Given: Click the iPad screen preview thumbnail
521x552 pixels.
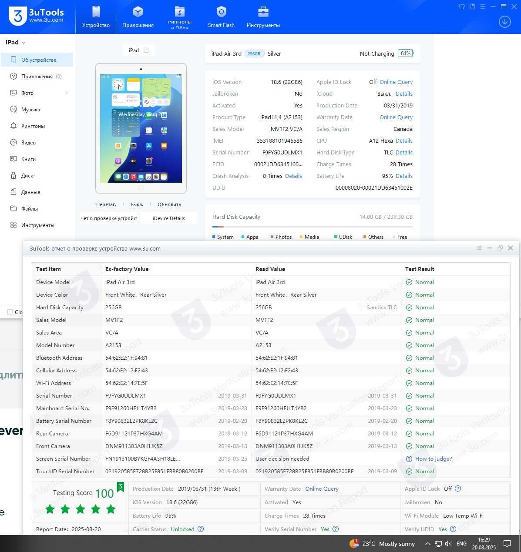Looking at the screenshot, I should (141, 128).
